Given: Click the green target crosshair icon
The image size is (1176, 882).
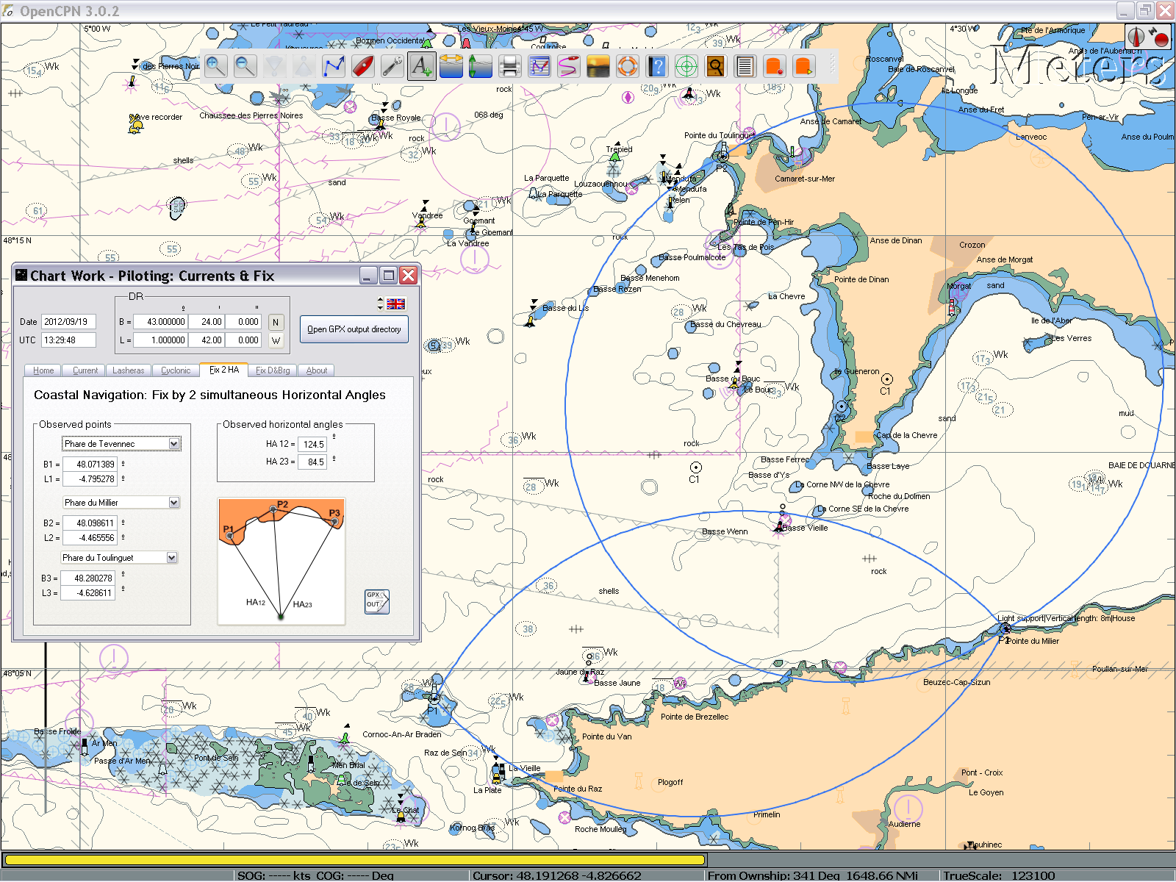Looking at the screenshot, I should click(x=686, y=66).
